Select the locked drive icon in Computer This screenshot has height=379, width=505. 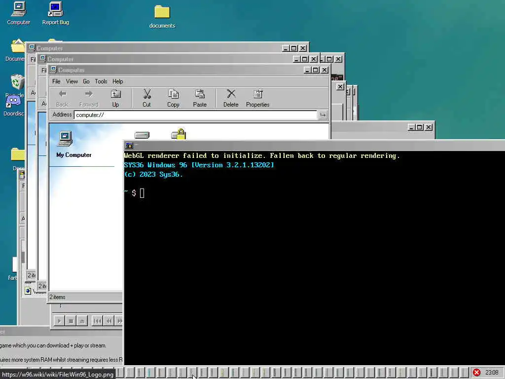click(x=179, y=134)
